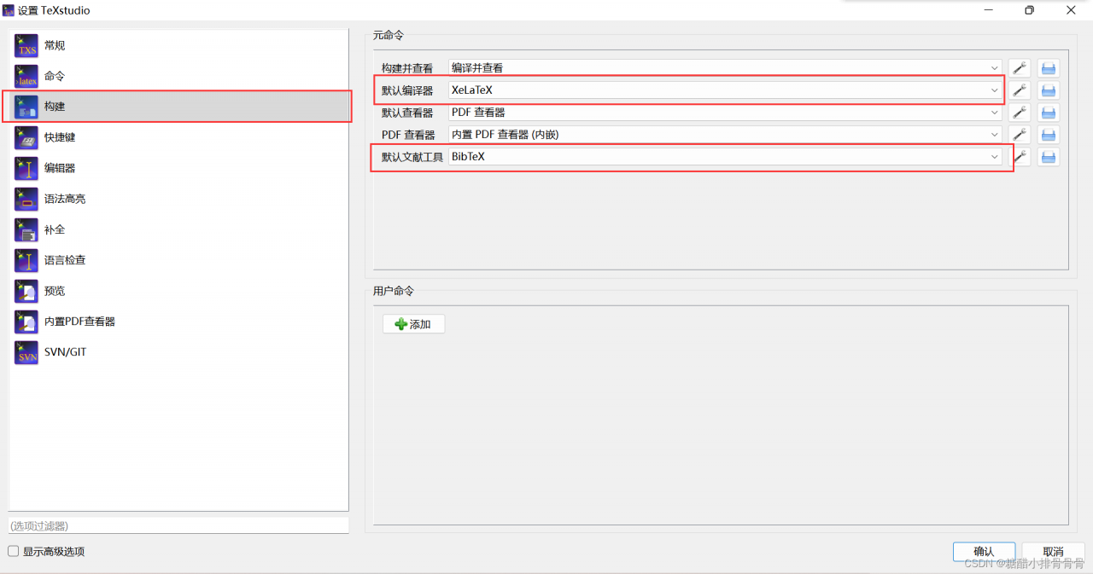The width and height of the screenshot is (1093, 574).
Task: Click blue icon beside 构建并查看 row
Action: (x=1049, y=68)
